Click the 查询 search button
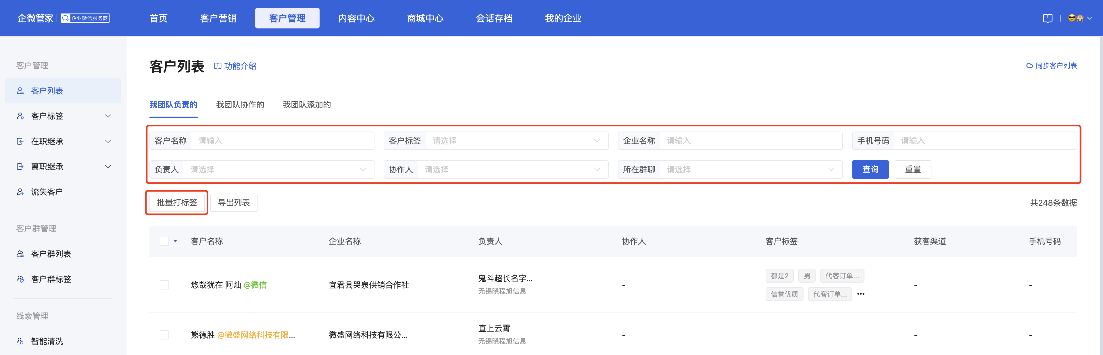The image size is (1103, 355). pos(870,169)
